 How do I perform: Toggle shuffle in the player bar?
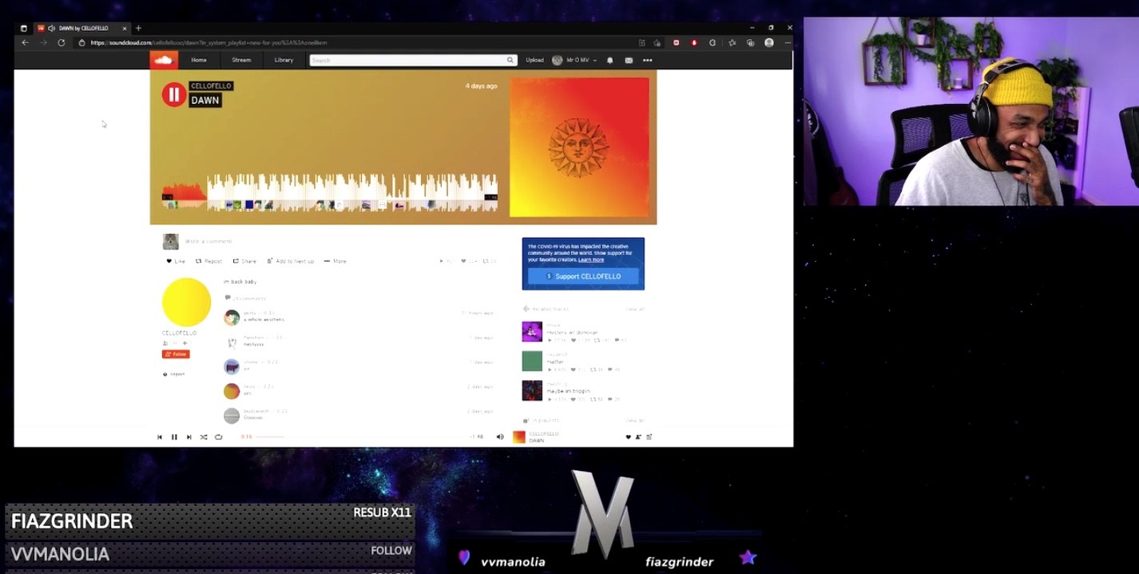tap(203, 437)
